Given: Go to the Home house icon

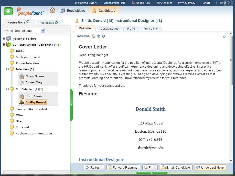Looking at the screenshot, I should [53, 10].
